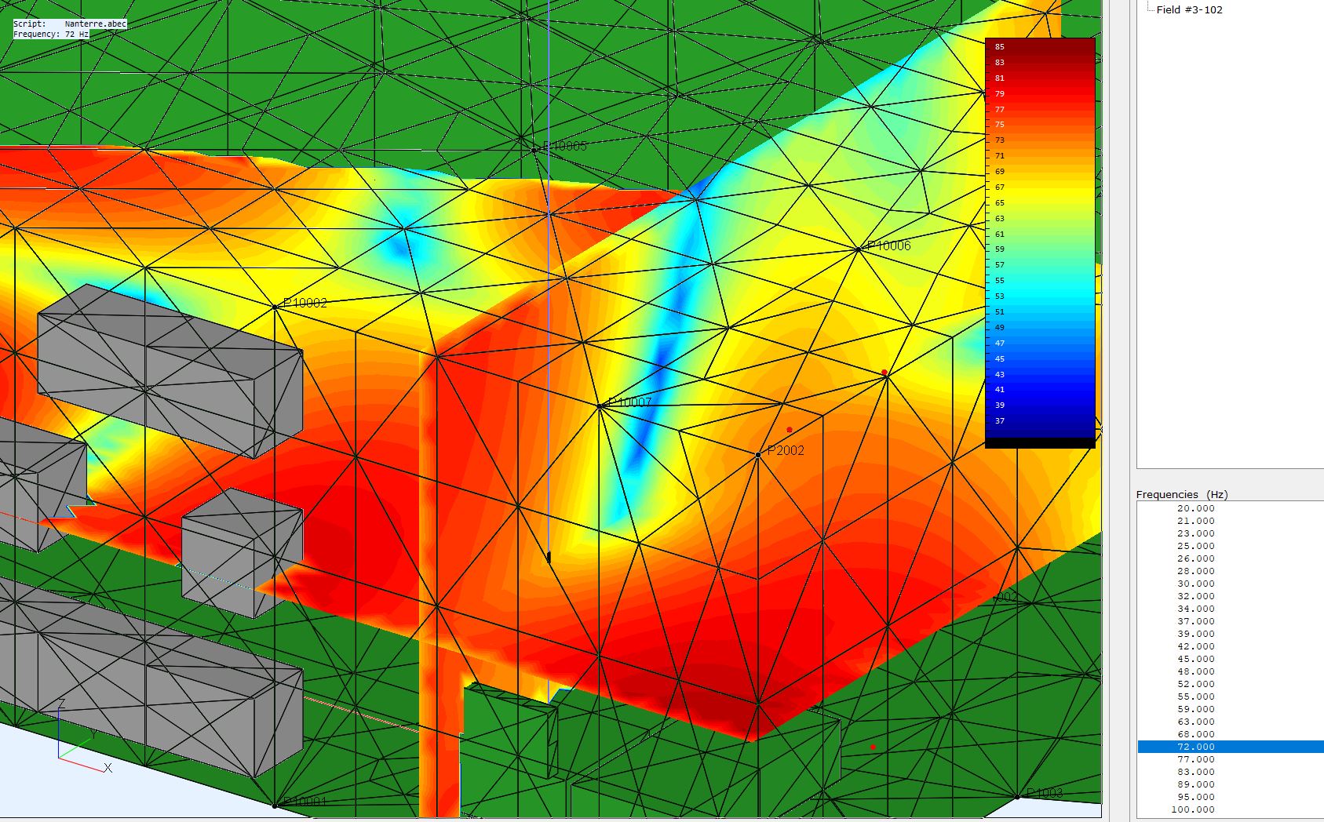The width and height of the screenshot is (1324, 822).
Task: Click the red marker point near P2002
Action: (x=789, y=430)
